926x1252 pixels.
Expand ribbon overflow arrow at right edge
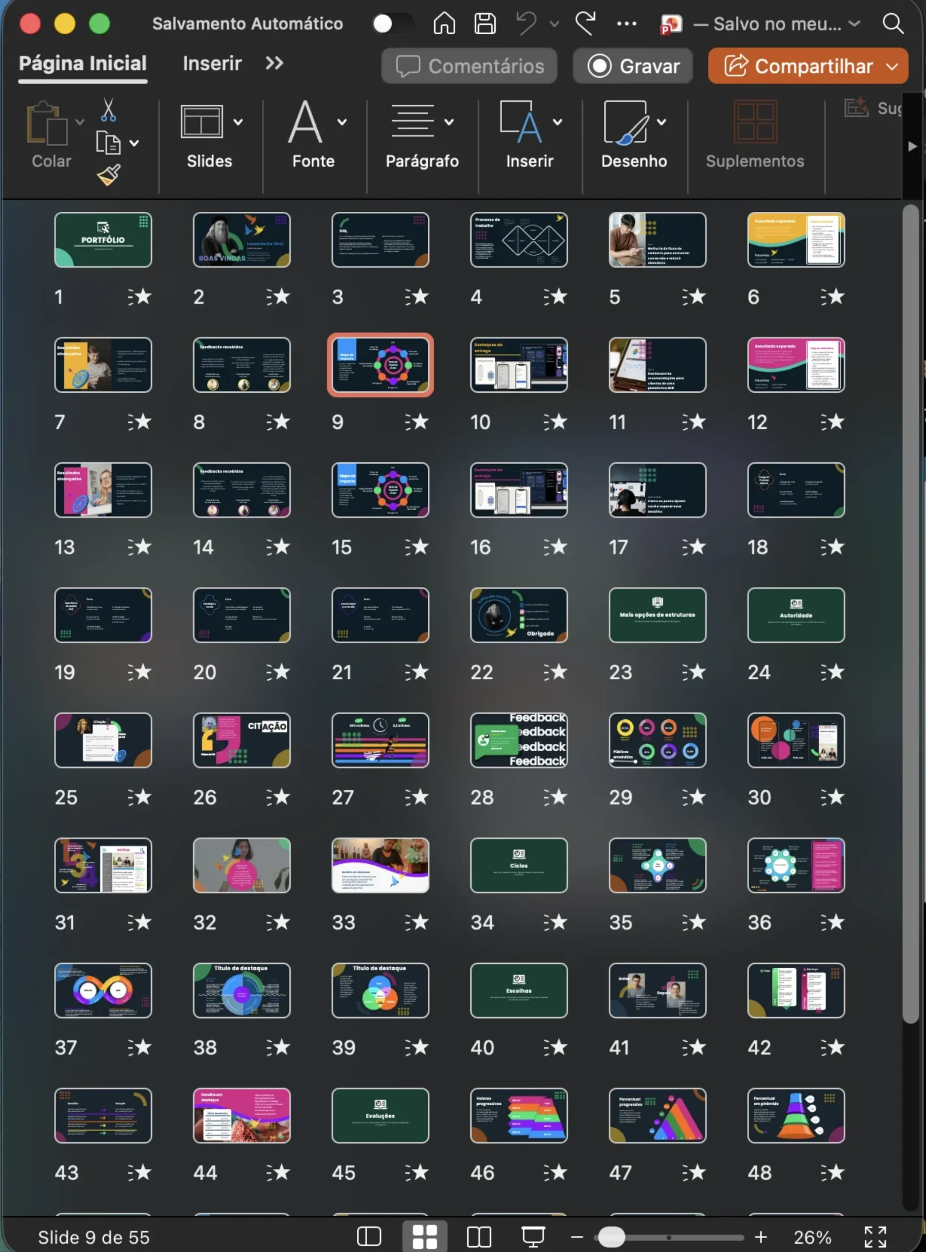(x=912, y=146)
